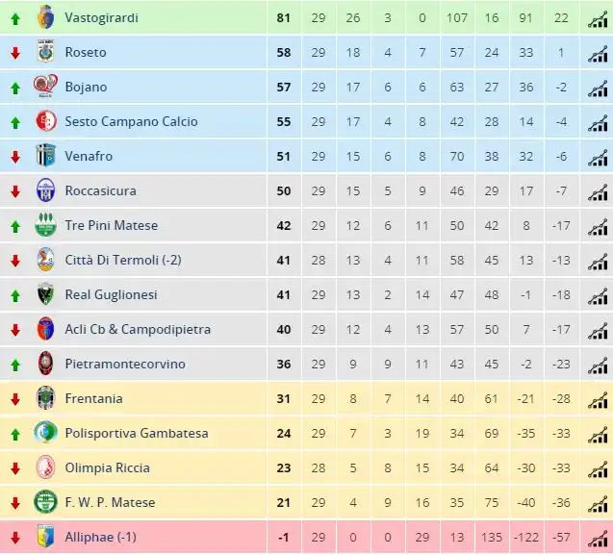Viewport: 613px width, 555px height.
Task: Click Roseto's statistics chart icon
Action: coord(598,54)
